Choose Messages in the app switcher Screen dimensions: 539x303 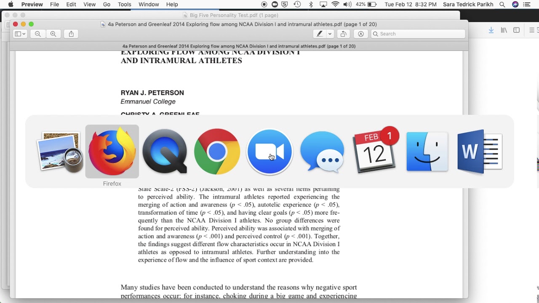[x=322, y=151]
